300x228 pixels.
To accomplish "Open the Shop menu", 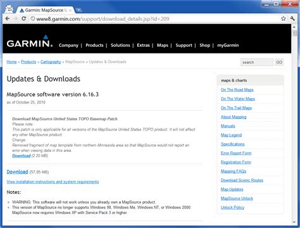I will point(205,45).
